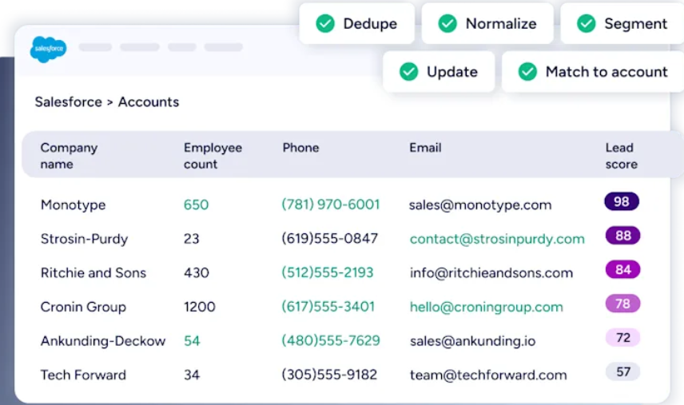Click the lead score 72 badge
Viewport: 684px width, 405px height.
[623, 337]
